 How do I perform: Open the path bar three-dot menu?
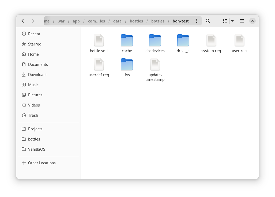(x=197, y=21)
